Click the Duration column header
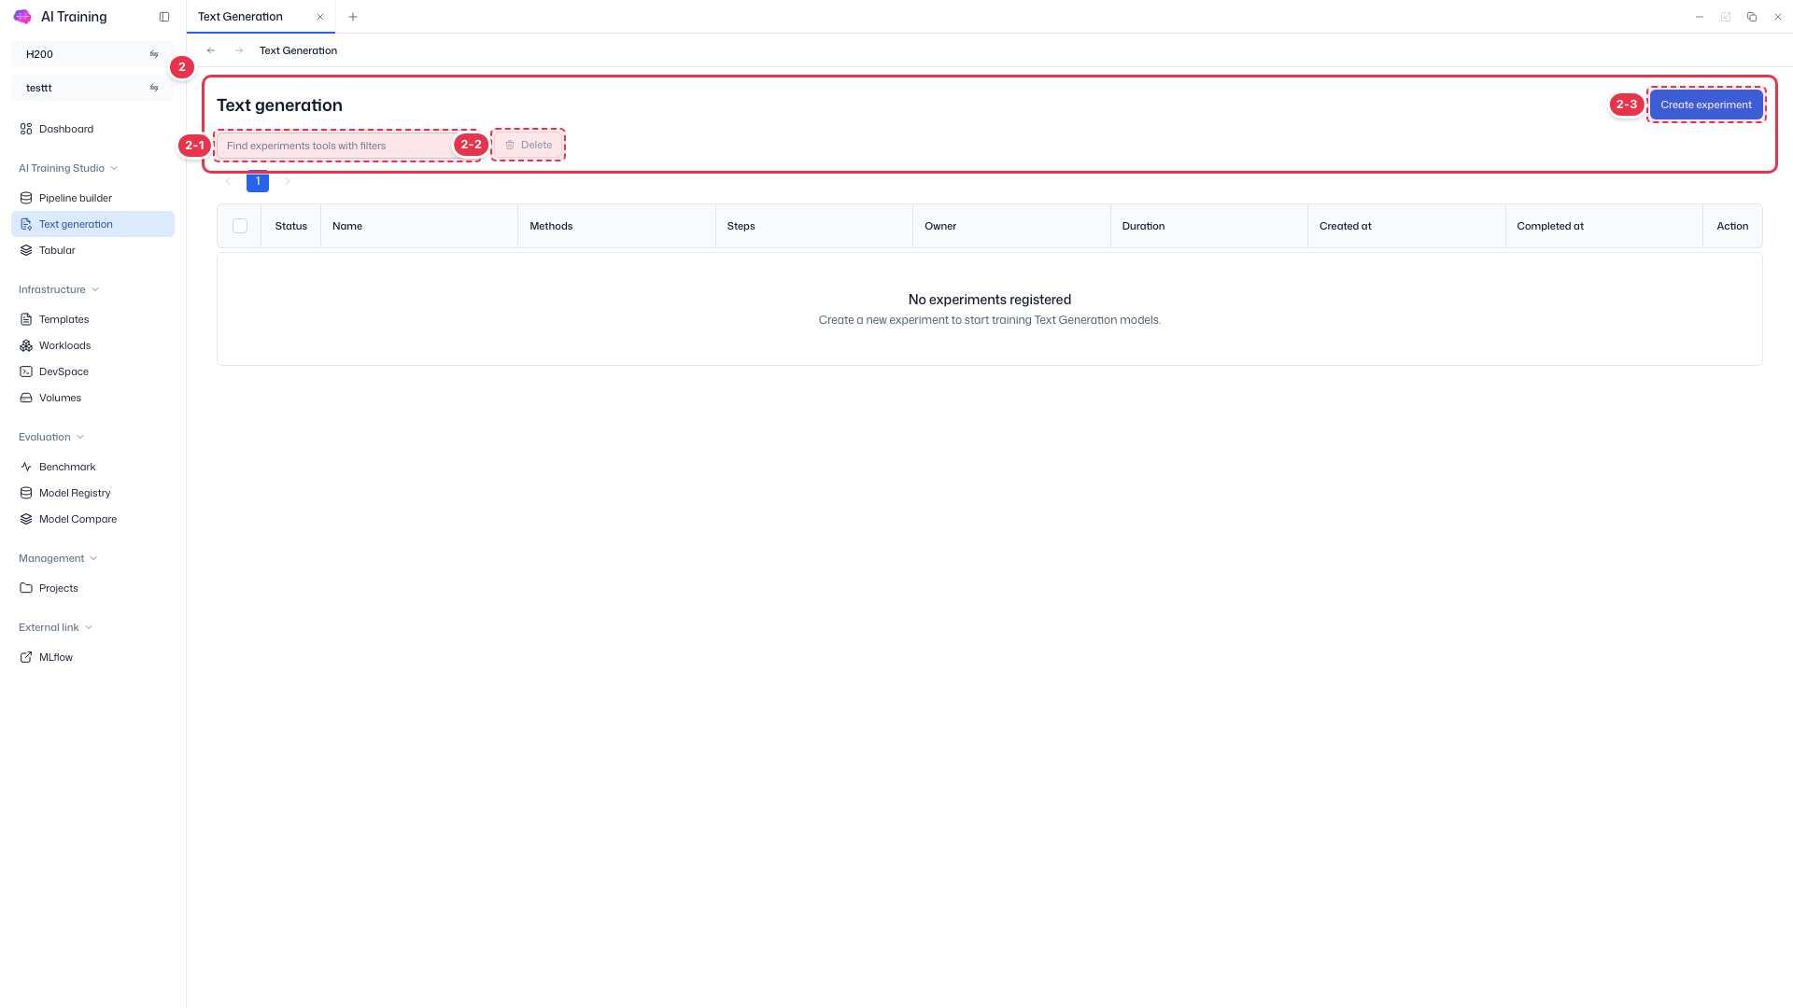 pos(1209,226)
